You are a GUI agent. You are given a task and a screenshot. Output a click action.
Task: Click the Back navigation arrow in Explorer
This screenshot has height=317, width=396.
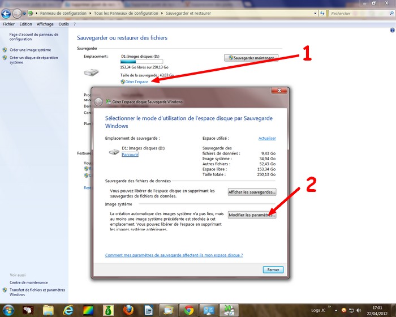pyautogui.click(x=6, y=14)
